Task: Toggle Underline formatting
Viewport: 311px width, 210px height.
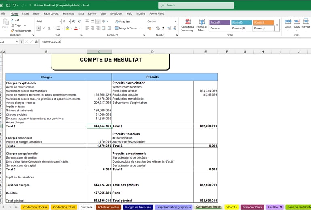Action: pyautogui.click(x=49, y=28)
